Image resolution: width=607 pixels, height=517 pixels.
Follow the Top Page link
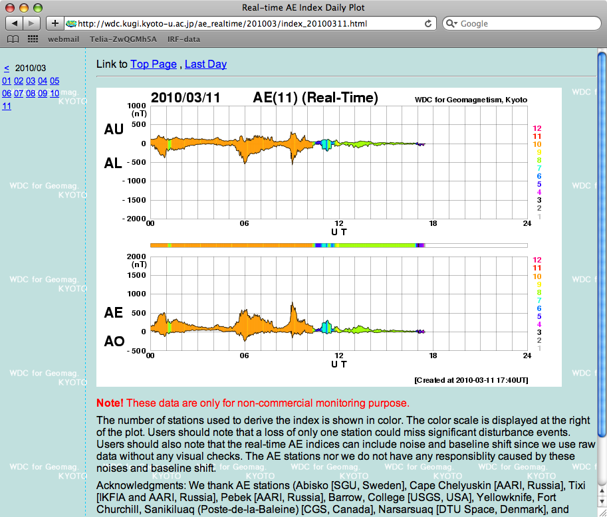coord(154,64)
